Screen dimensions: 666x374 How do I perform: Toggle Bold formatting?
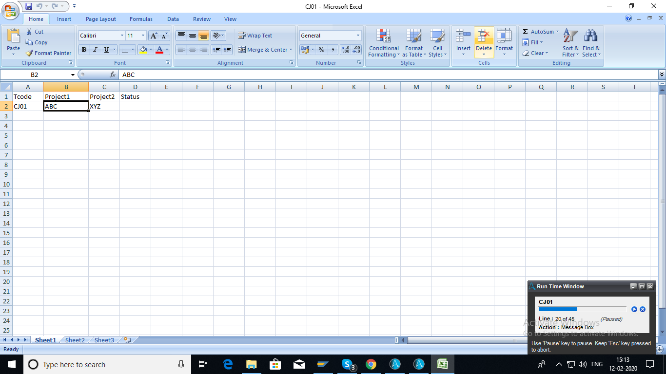(84, 50)
